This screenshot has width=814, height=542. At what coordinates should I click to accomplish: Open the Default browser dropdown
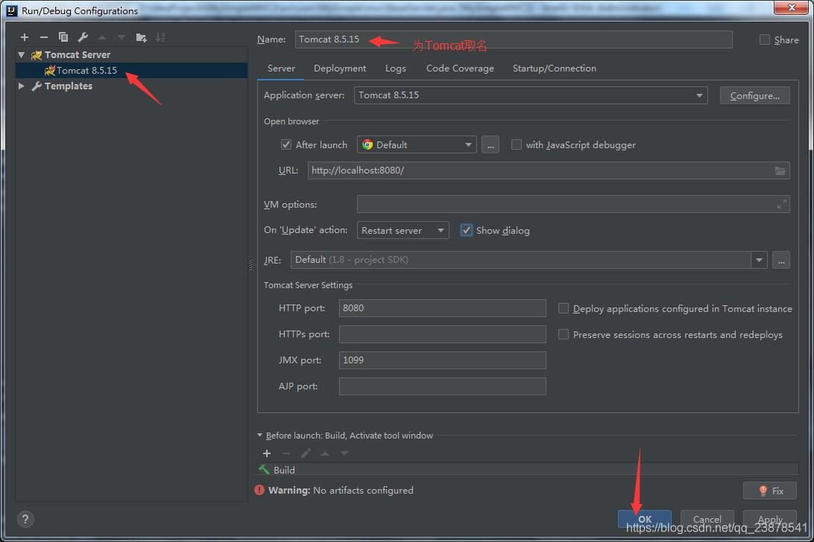pyautogui.click(x=417, y=144)
